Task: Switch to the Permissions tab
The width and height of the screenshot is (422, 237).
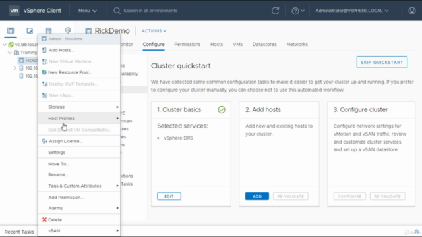Action: click(x=187, y=45)
